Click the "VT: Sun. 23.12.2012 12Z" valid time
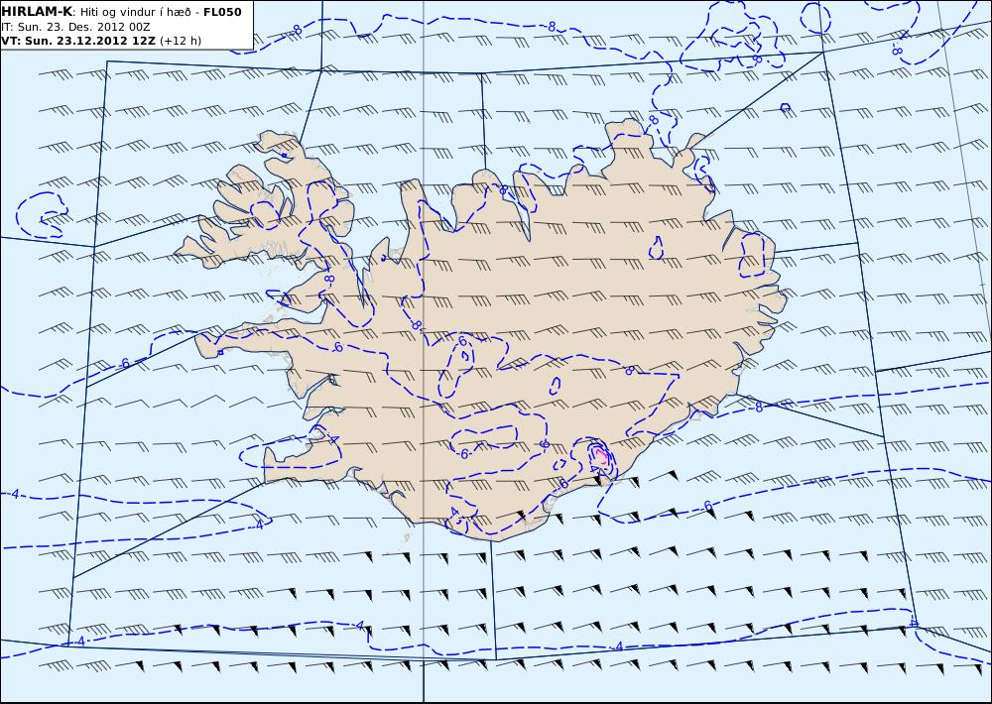The image size is (992, 704). (x=79, y=41)
